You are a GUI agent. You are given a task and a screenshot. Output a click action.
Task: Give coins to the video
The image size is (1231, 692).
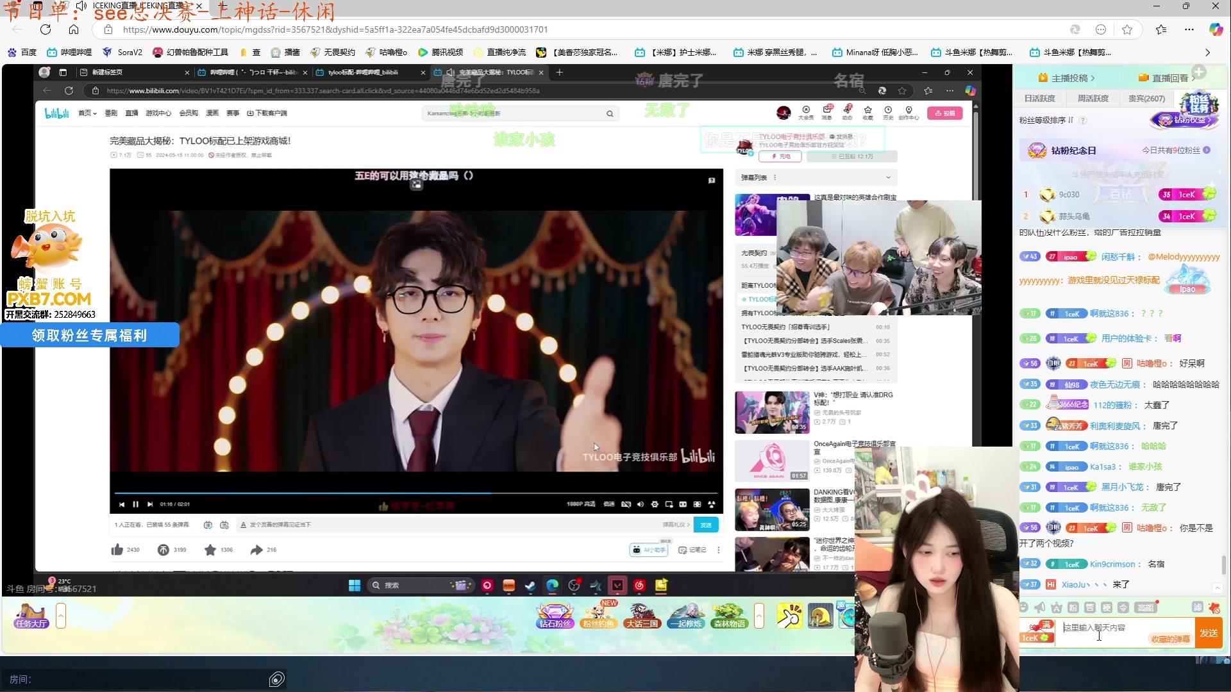(x=163, y=550)
